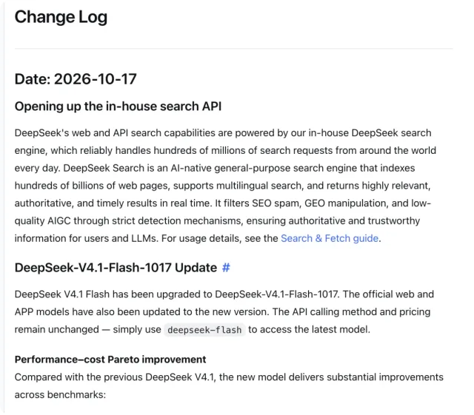Click the DeepSeek-V4.1-Flash-1017 Update heading text
474x415 pixels.
[116, 268]
